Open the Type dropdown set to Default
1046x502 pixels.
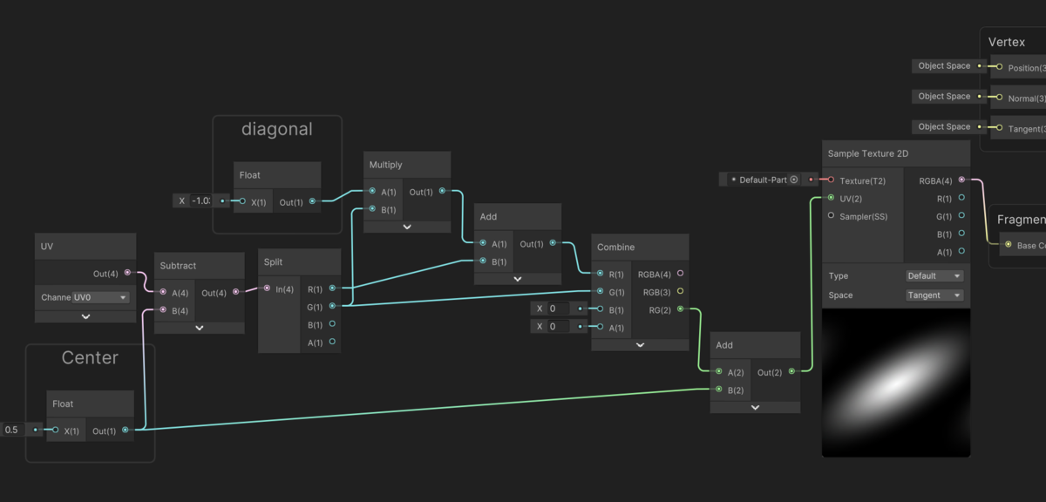click(934, 275)
